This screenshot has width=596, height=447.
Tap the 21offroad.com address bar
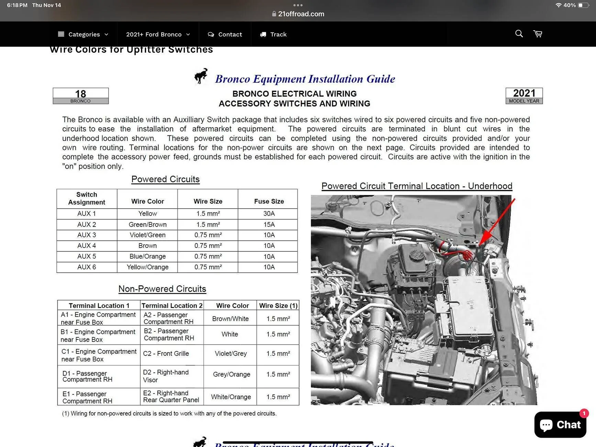pyautogui.click(x=298, y=14)
